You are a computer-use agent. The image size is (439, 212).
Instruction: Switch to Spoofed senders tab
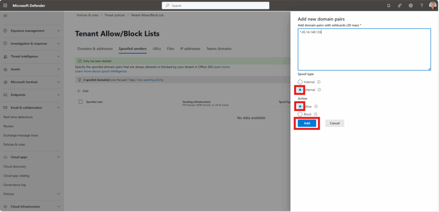(x=133, y=49)
